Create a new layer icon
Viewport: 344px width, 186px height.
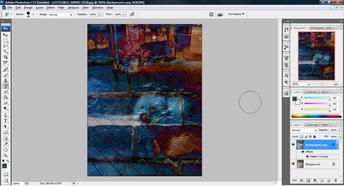[x=329, y=180]
